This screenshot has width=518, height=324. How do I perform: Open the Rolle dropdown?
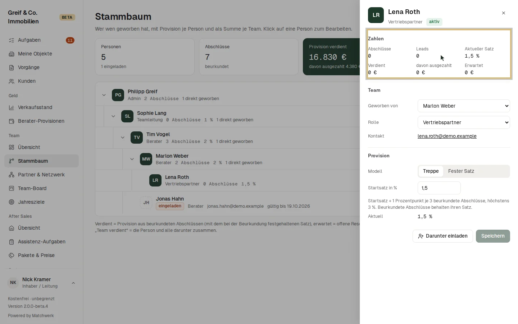464,122
